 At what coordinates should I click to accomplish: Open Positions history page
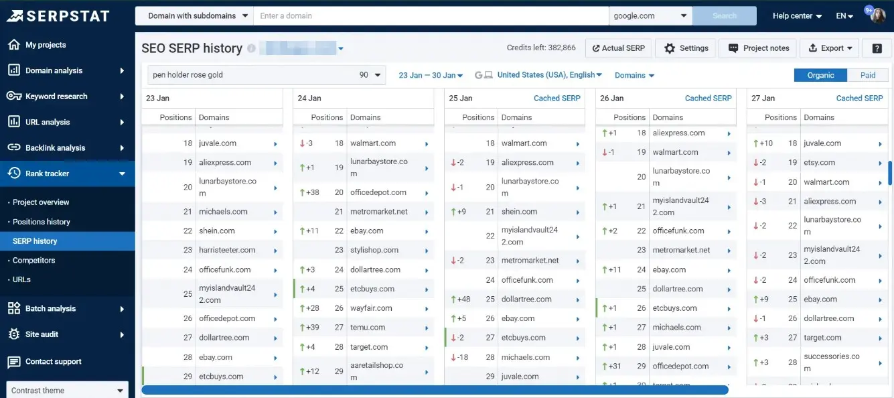click(x=42, y=222)
